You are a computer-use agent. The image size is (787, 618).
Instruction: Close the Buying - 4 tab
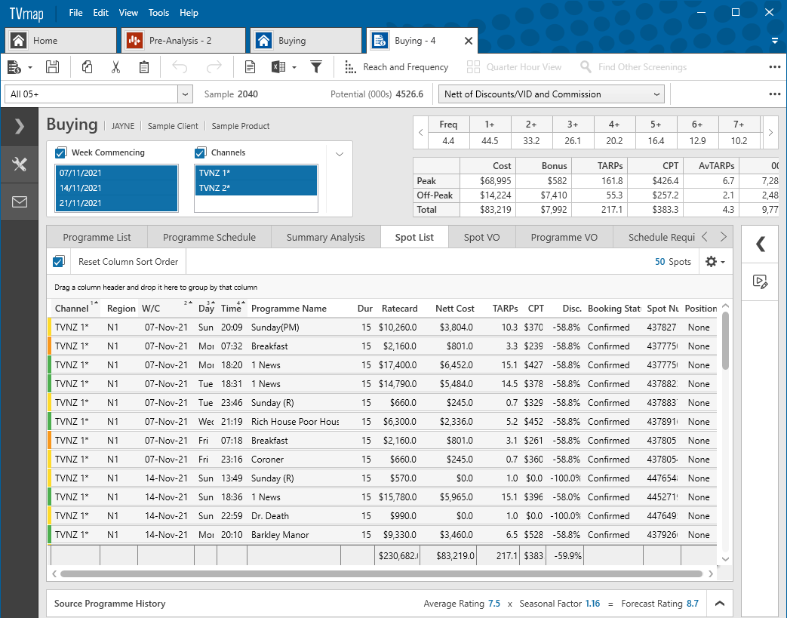coord(469,41)
